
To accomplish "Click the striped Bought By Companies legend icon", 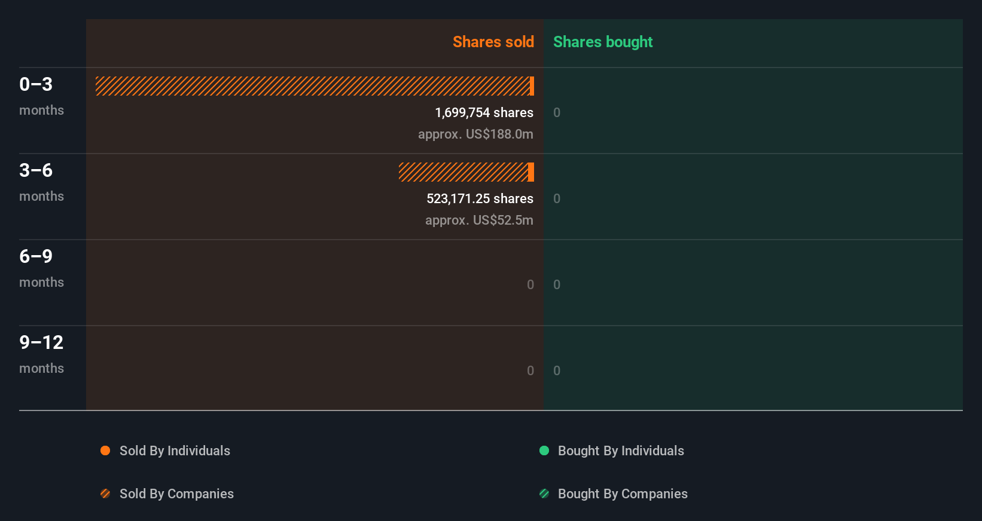I will (544, 494).
